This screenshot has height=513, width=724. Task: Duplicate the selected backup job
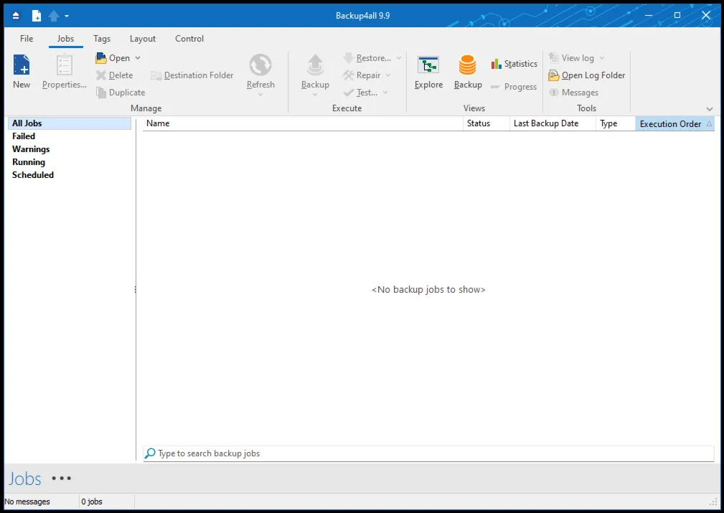121,93
